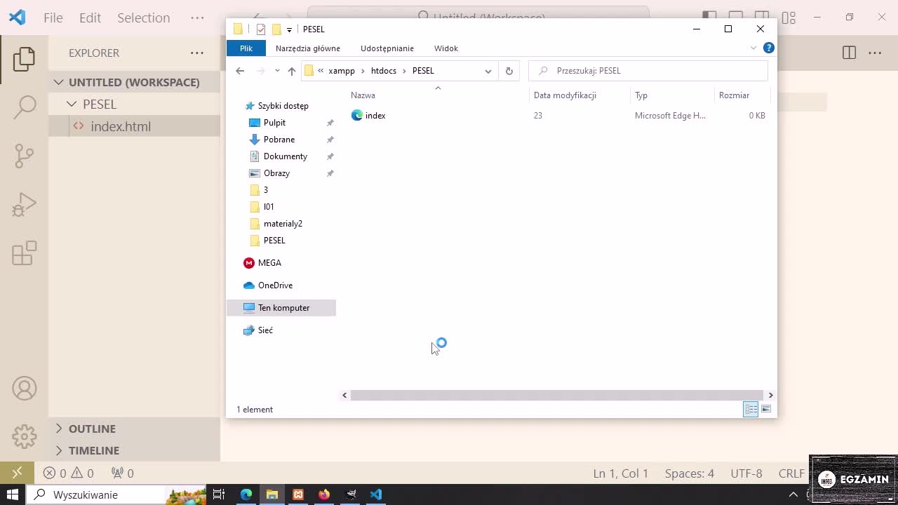Split the VS Code editor right

coord(849,53)
